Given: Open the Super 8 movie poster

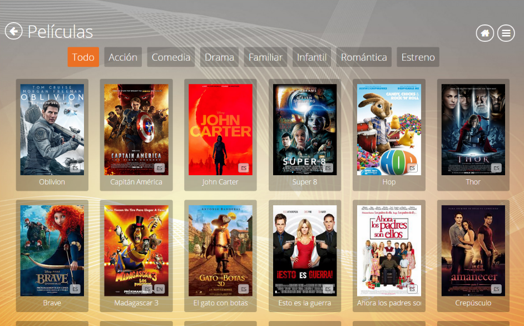Looking at the screenshot, I should pos(305,129).
